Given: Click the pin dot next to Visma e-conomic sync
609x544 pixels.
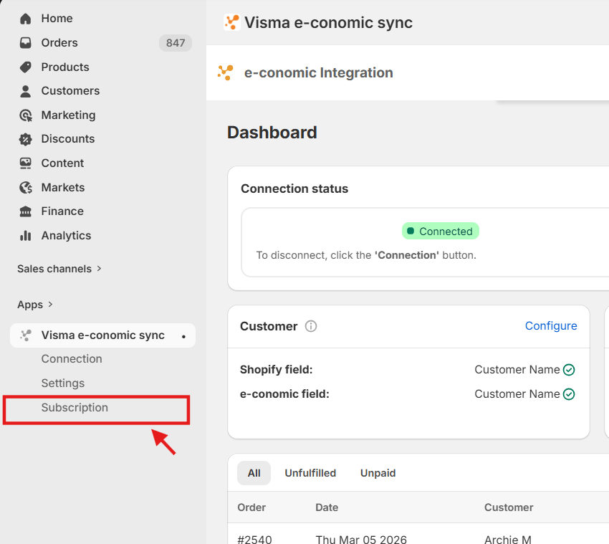Looking at the screenshot, I should pyautogui.click(x=183, y=336).
